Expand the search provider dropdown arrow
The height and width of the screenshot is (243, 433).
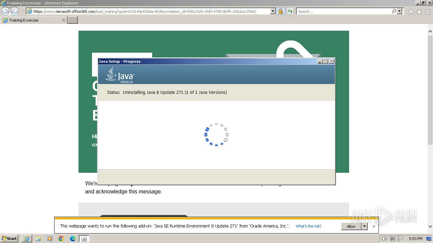click(400, 11)
